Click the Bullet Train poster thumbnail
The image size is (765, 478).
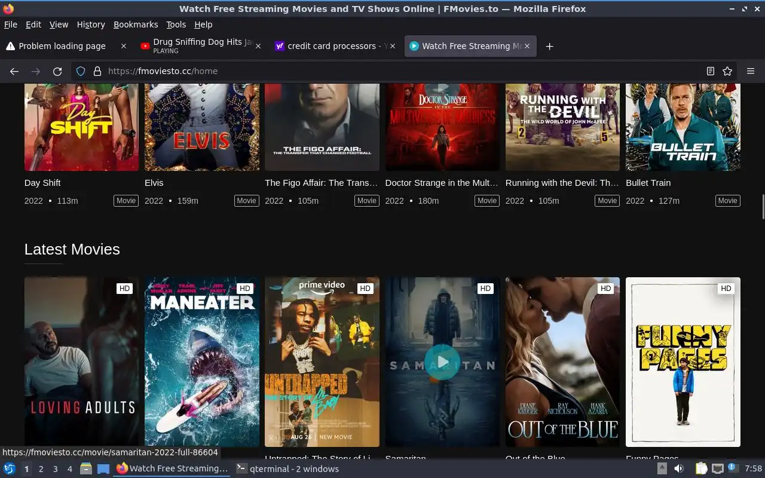point(683,127)
